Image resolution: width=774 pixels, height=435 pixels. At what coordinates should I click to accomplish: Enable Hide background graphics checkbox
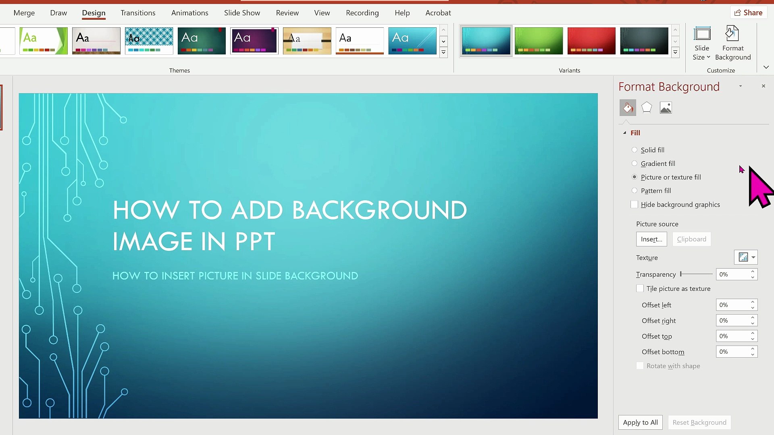click(x=635, y=205)
